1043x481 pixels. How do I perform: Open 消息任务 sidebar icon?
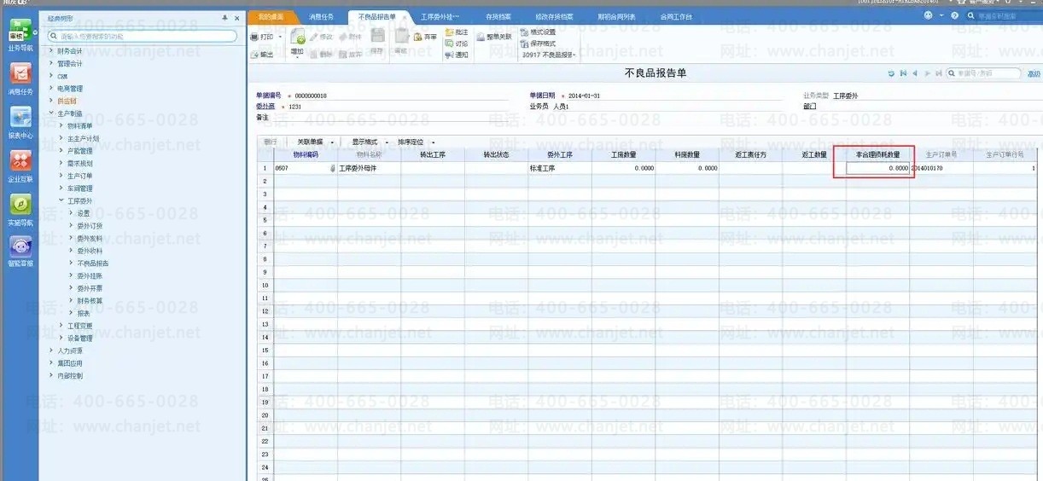pyautogui.click(x=20, y=78)
